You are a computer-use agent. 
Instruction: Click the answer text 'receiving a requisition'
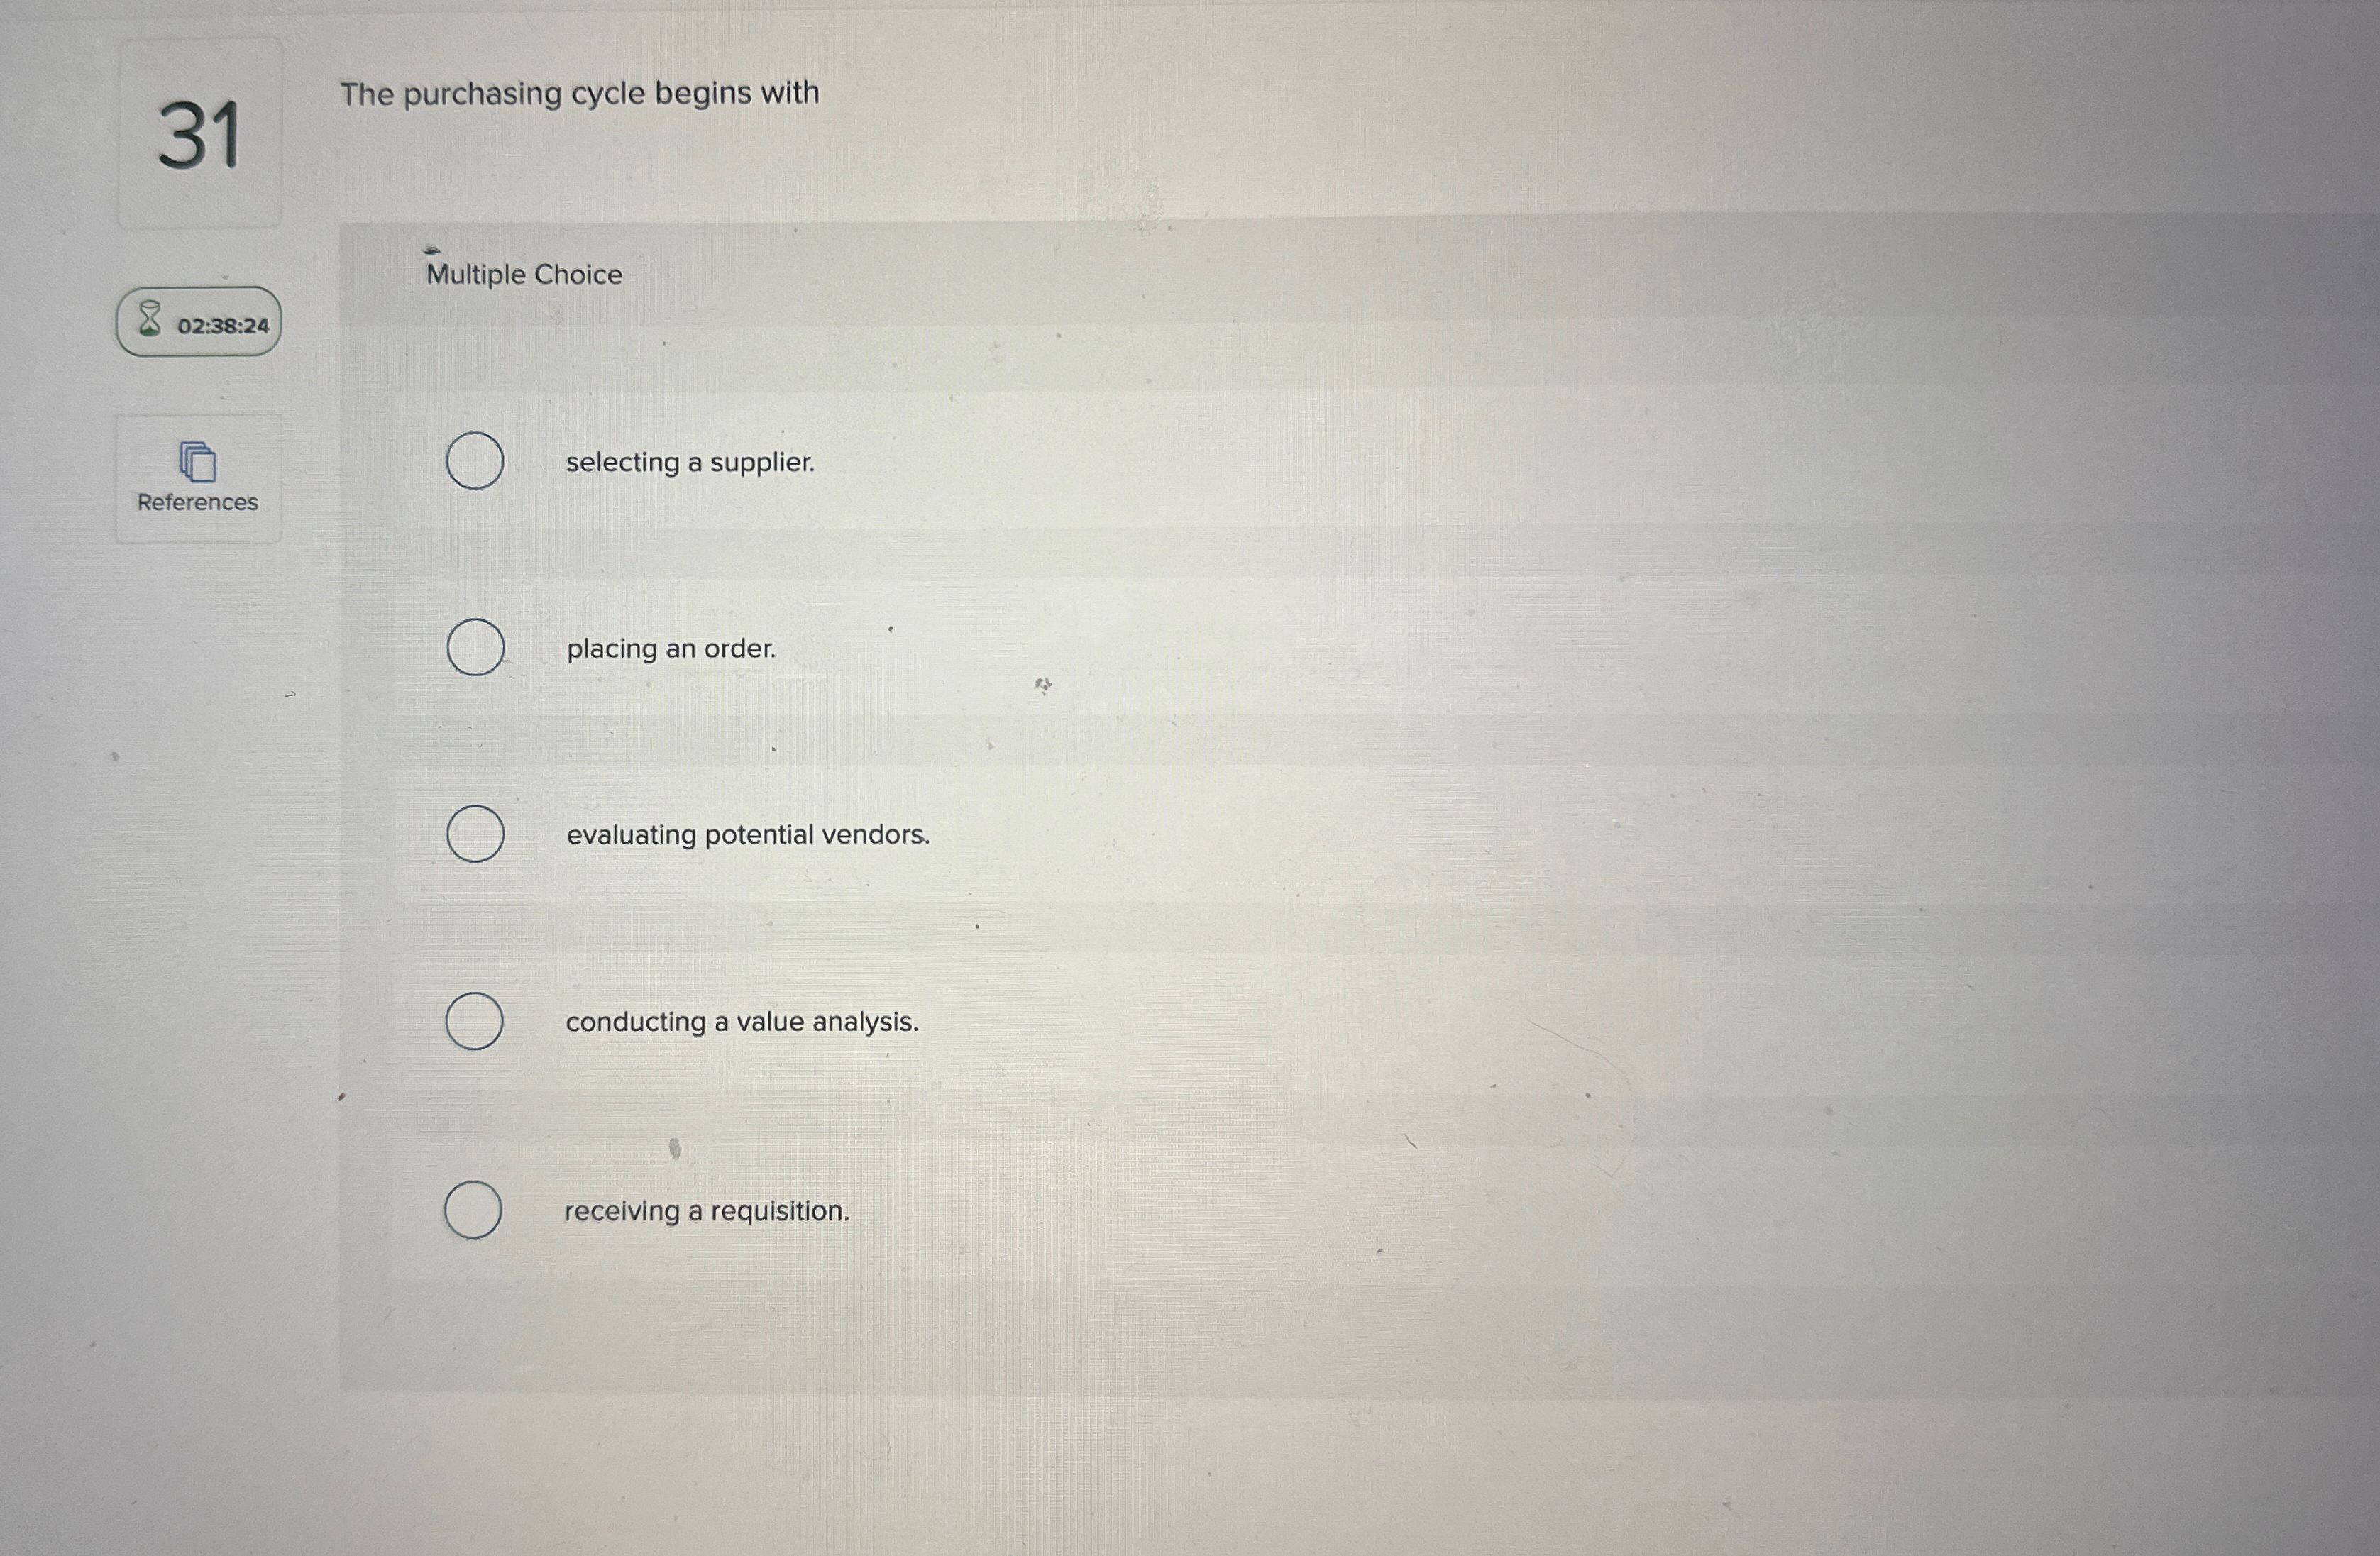click(706, 1210)
